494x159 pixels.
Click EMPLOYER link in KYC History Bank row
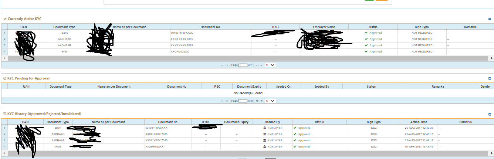275,128
